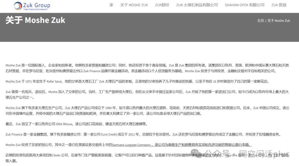This screenshot has height=166, width=299.
Task: Click the paragraph mentioning 成立于 1980 年
Action: coord(147,111)
